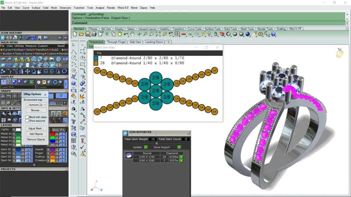Select the Pan hand tool
Image resolution: width=351 pixels, height=197 pixels.
pos(132,34)
